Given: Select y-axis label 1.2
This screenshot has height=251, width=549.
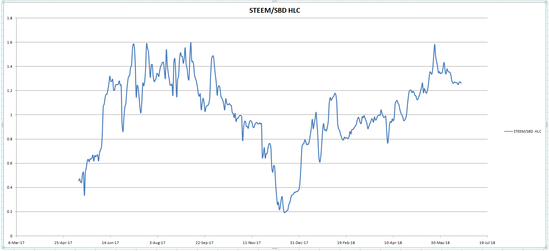Looking at the screenshot, I should pyautogui.click(x=10, y=91).
